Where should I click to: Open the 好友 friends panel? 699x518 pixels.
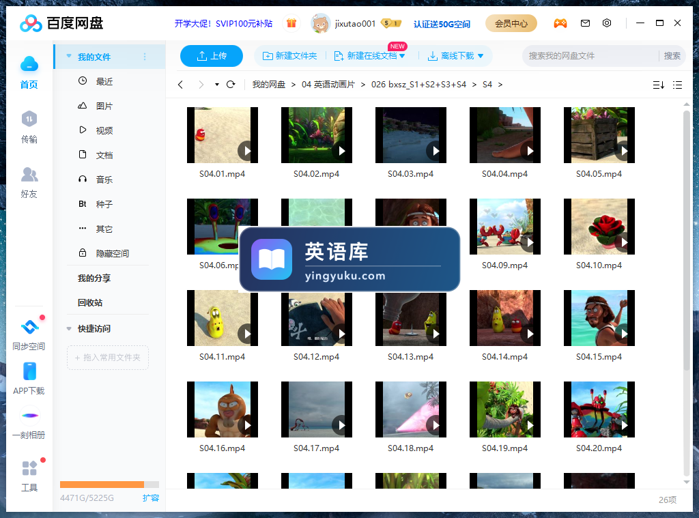[29, 182]
